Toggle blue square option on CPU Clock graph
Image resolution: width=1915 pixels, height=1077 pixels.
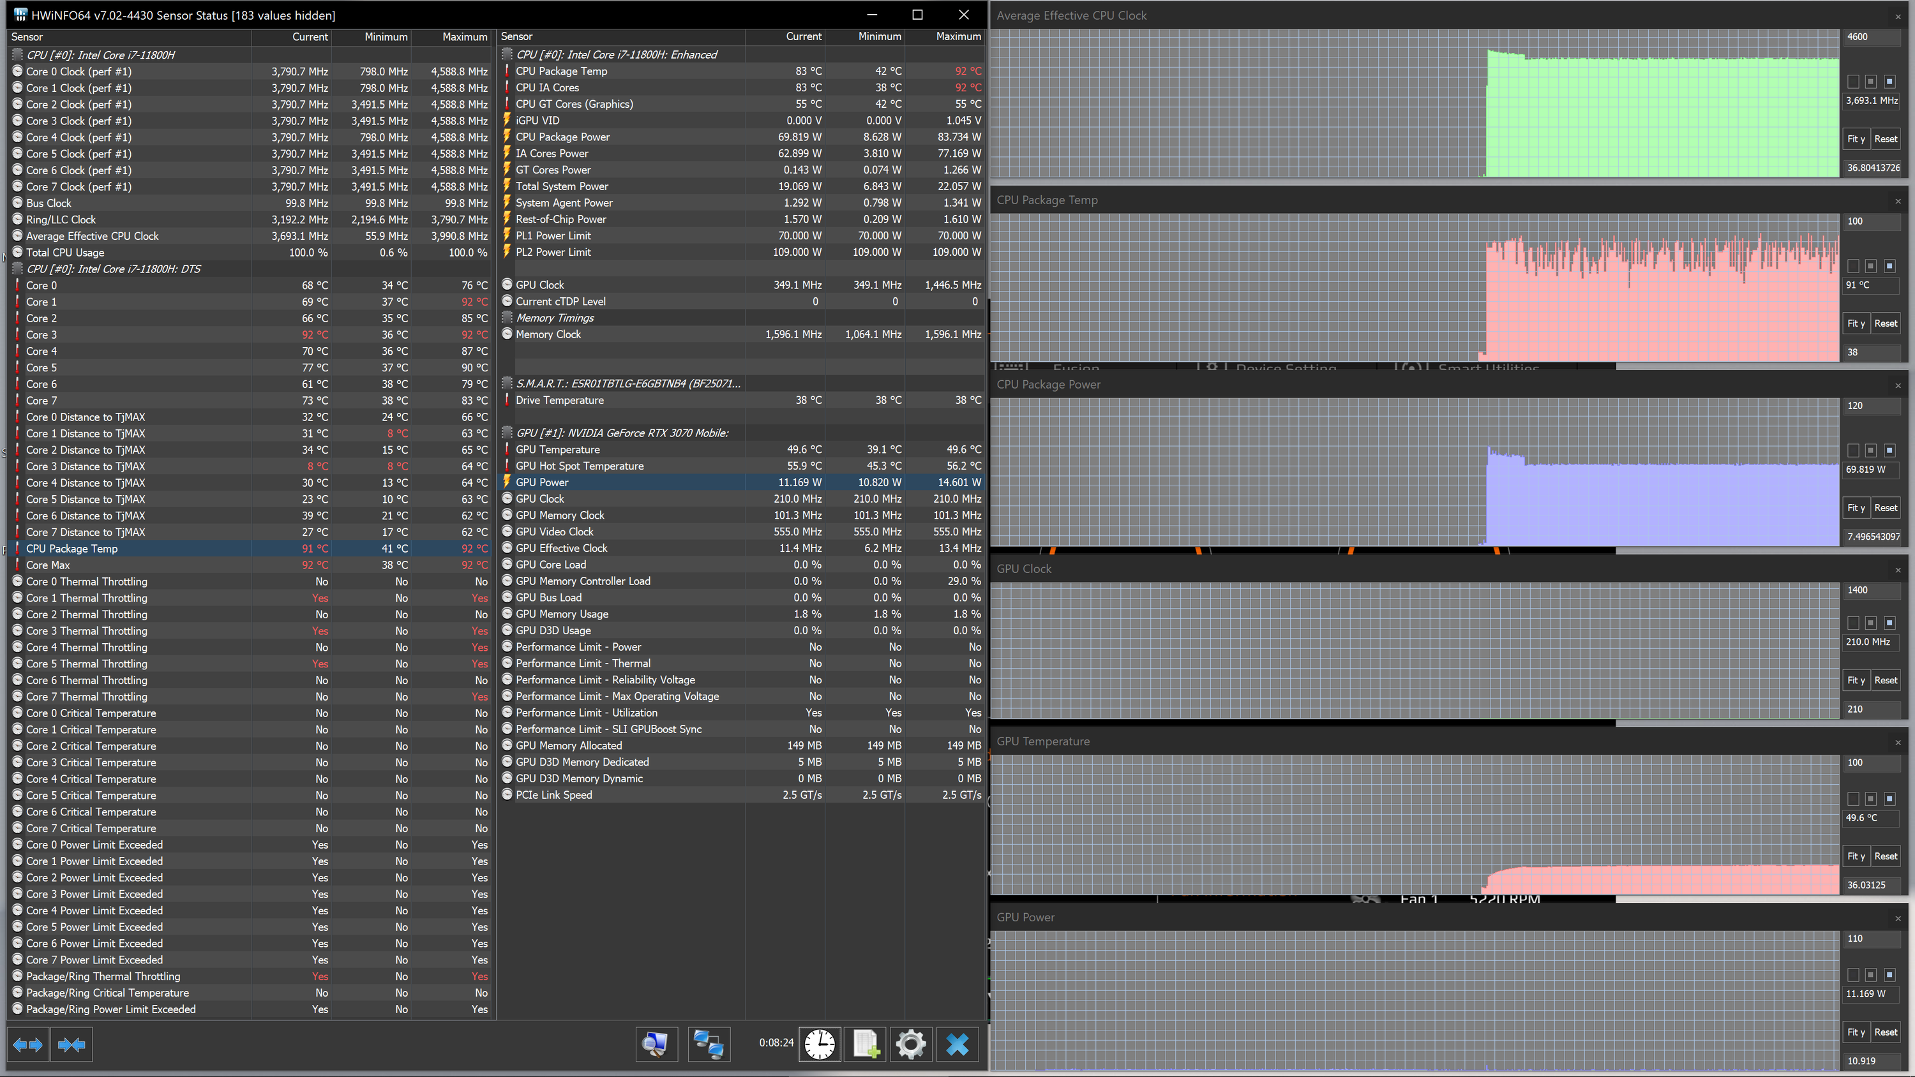(1889, 82)
